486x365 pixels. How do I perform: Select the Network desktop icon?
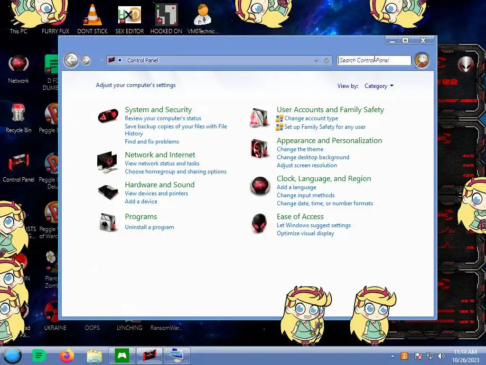coord(19,69)
